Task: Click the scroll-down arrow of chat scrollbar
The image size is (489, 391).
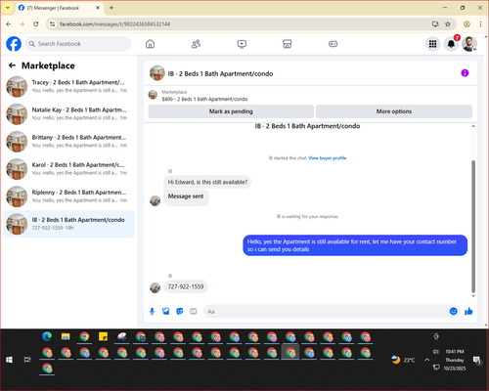Action: pyautogui.click(x=473, y=296)
